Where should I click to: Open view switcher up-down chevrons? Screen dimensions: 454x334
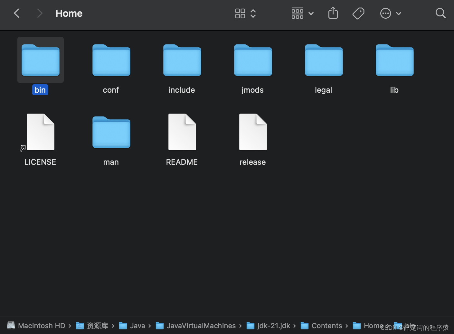coord(253,14)
